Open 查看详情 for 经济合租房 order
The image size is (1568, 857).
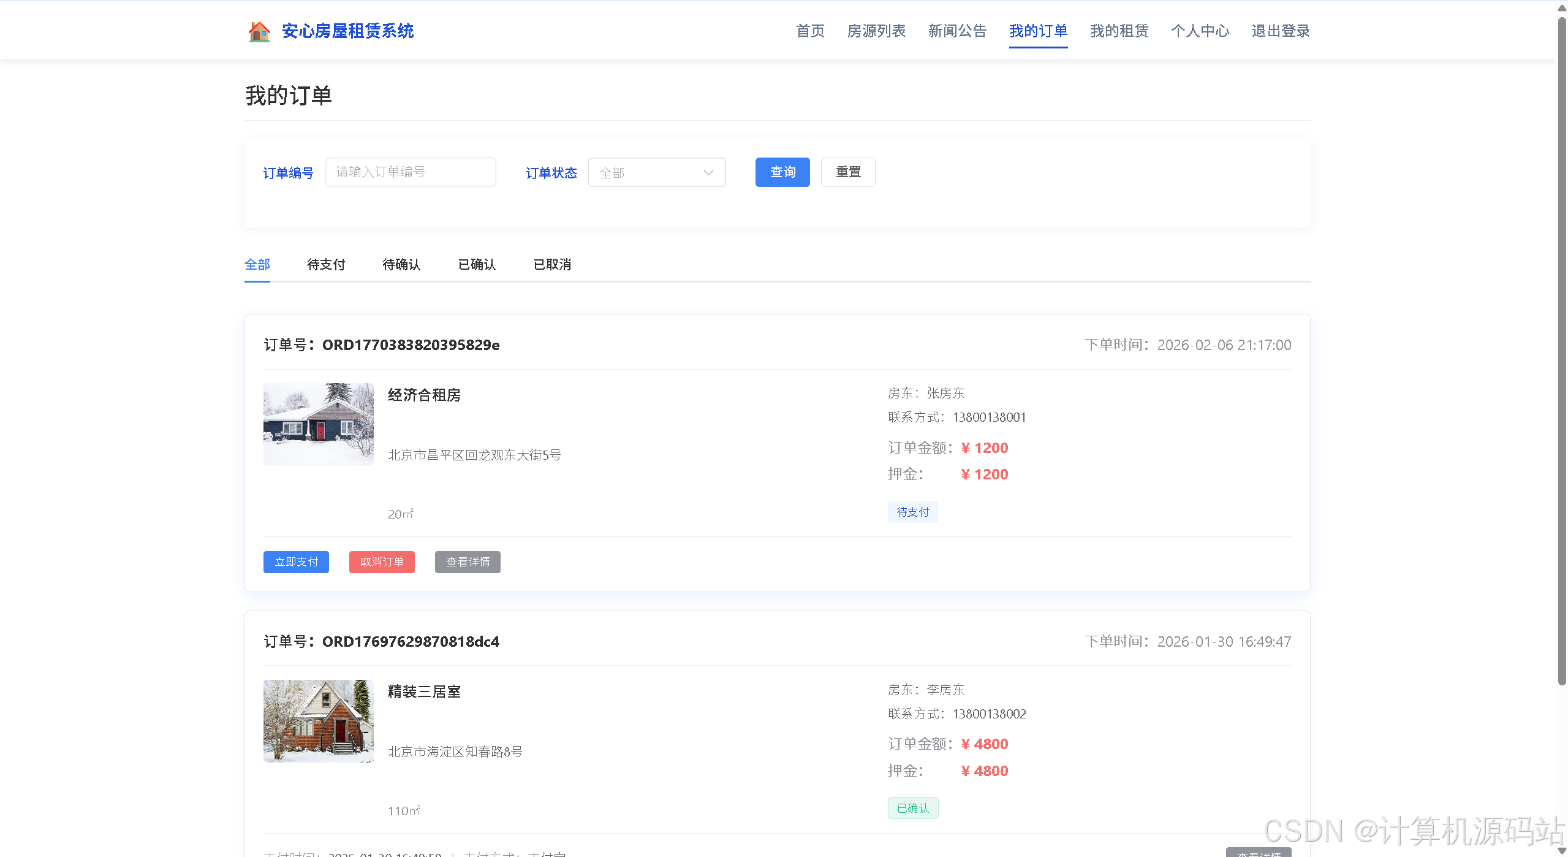point(468,562)
